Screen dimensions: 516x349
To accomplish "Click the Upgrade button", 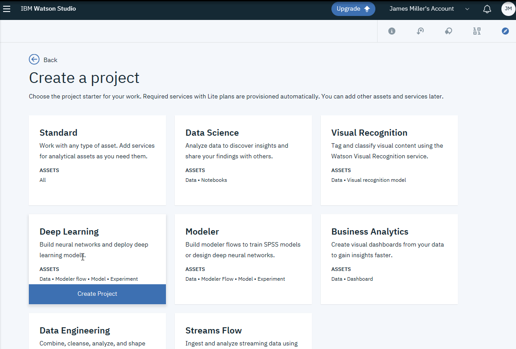I will tap(353, 9).
